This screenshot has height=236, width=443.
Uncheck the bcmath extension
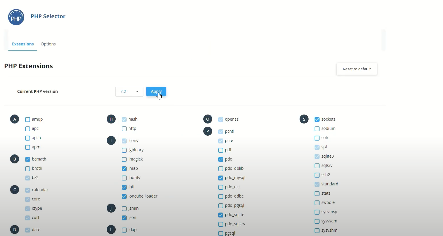pyautogui.click(x=27, y=159)
